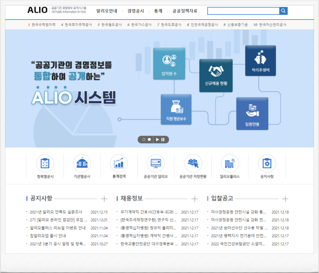Open notice 2기 [알리오 온라인 점검단] 모집
Viewport: 319px width, 273px height.
(x=59, y=220)
